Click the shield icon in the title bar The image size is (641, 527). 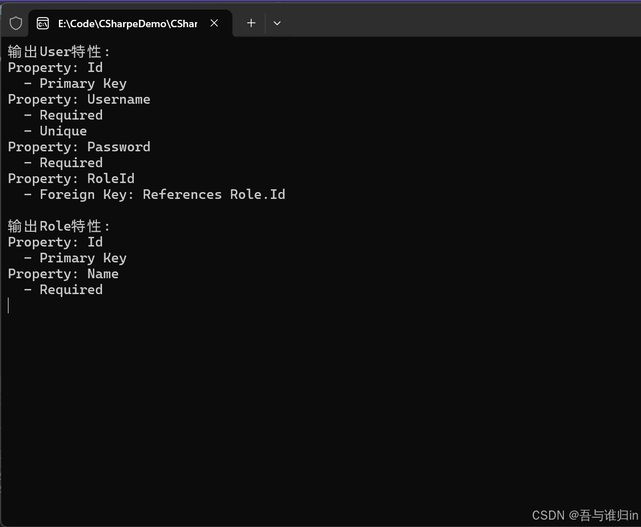pyautogui.click(x=15, y=23)
